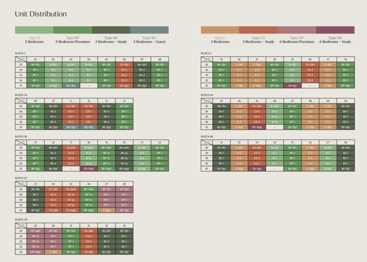Select the BLOCK 6A table heading
367x262 pixels.
click(207, 95)
